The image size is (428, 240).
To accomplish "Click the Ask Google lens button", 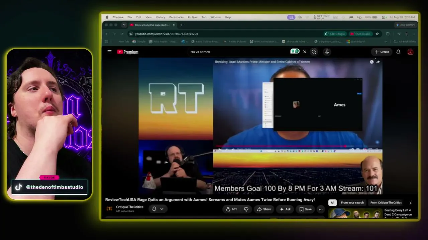I will tap(335, 34).
